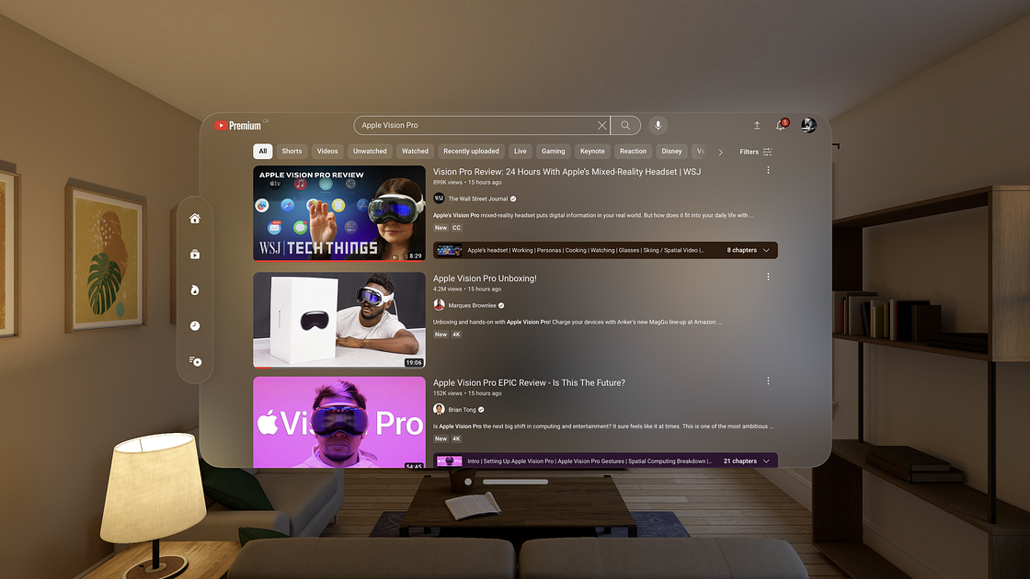The height and width of the screenshot is (579, 1030).
Task: Open the title 'Apple Vision Pro Unboxing!'
Action: [485, 278]
